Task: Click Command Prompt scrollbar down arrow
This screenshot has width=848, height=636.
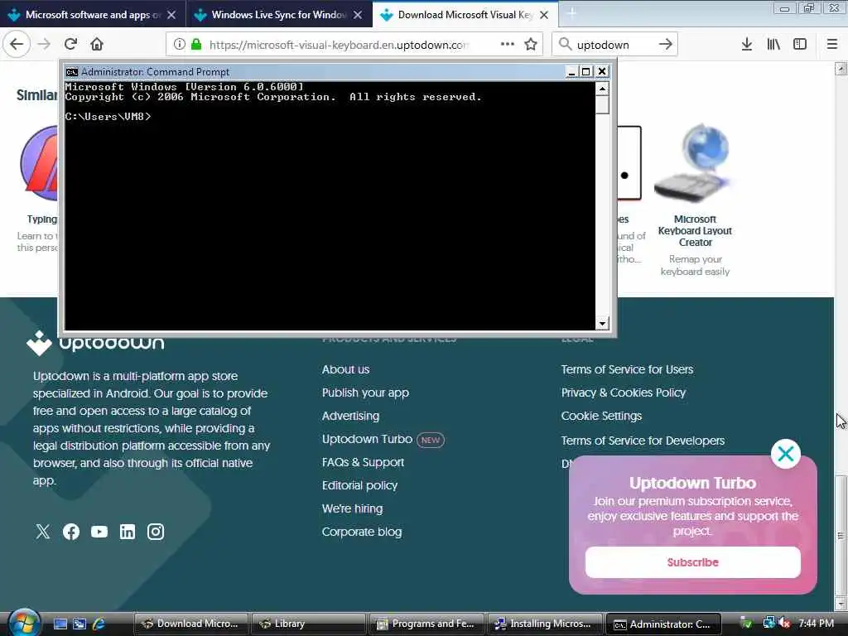Action: [x=603, y=324]
